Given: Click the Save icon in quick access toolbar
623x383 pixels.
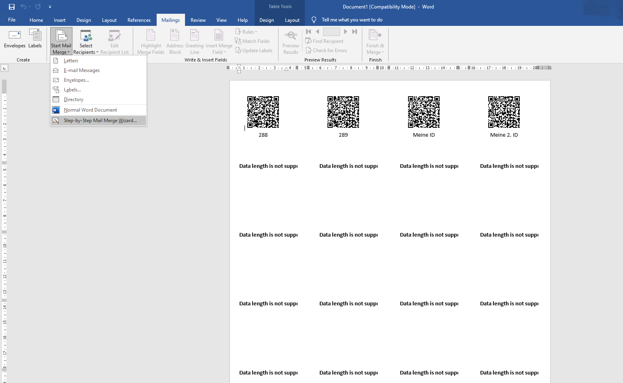Looking at the screenshot, I should (12, 7).
